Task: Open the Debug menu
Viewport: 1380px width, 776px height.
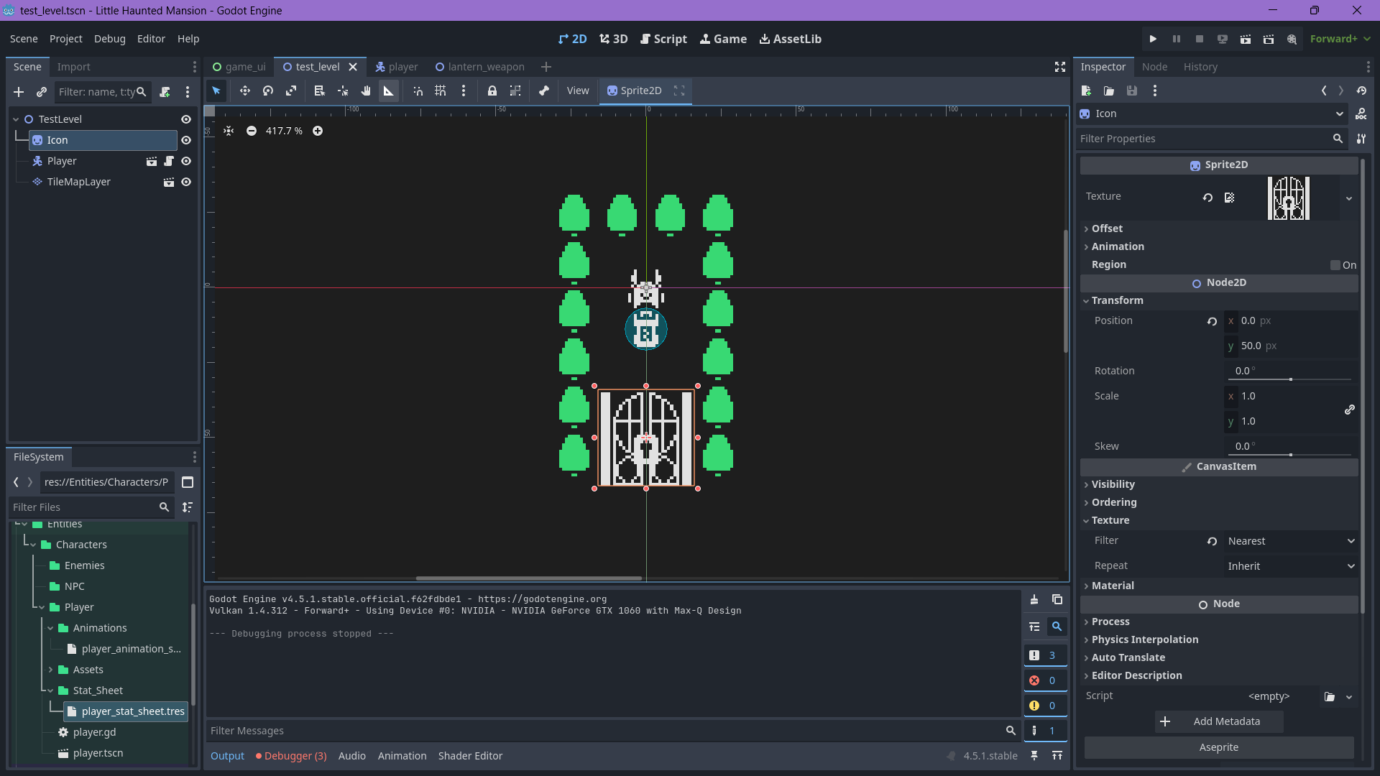Action: 109,39
